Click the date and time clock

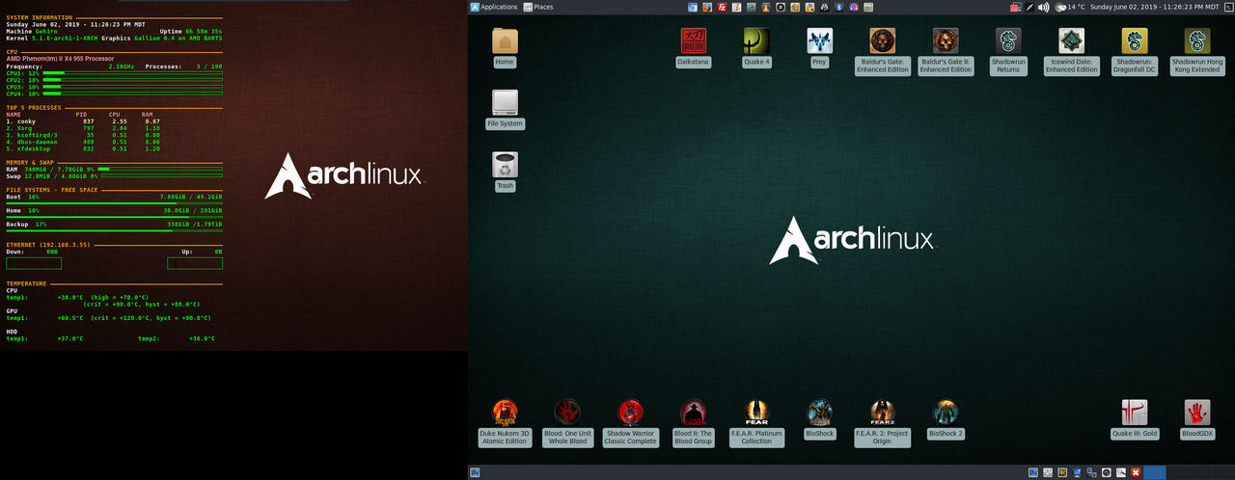coord(1155,7)
